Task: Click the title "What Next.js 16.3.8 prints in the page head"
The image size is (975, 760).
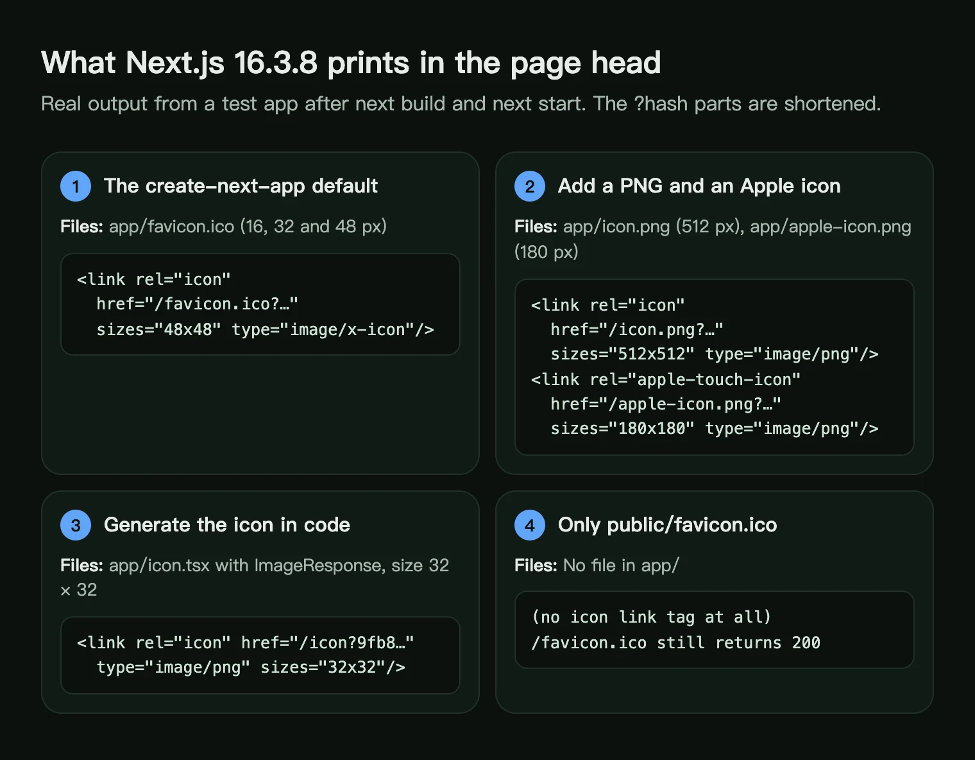Action: [351, 64]
